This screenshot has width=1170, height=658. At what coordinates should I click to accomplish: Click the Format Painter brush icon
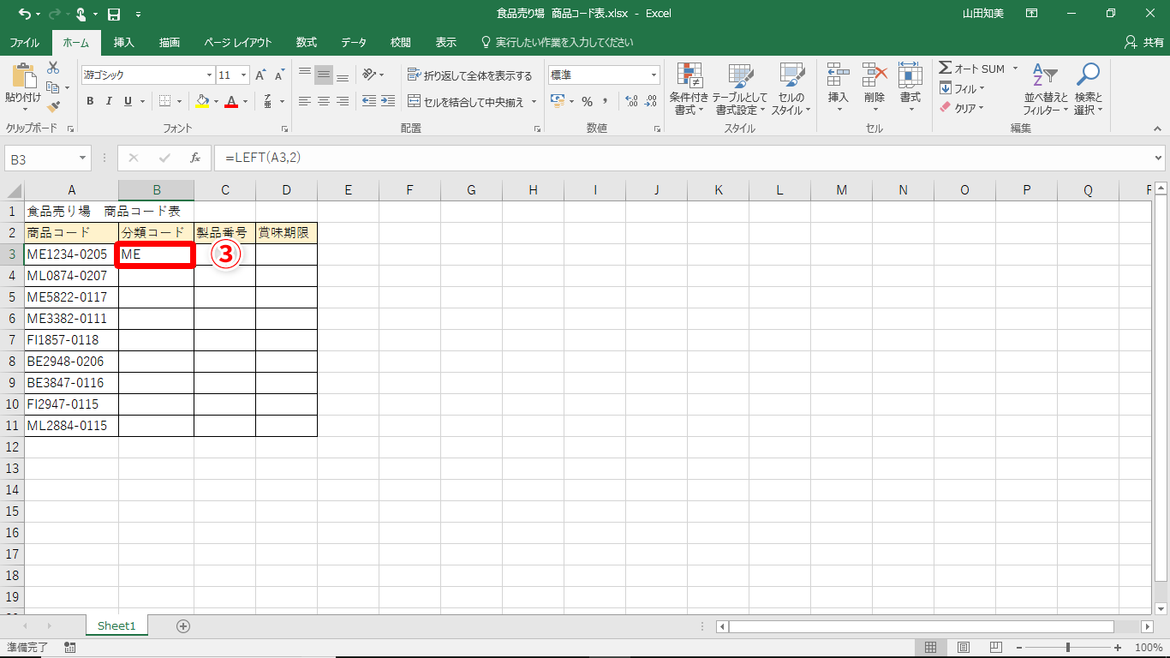[53, 107]
